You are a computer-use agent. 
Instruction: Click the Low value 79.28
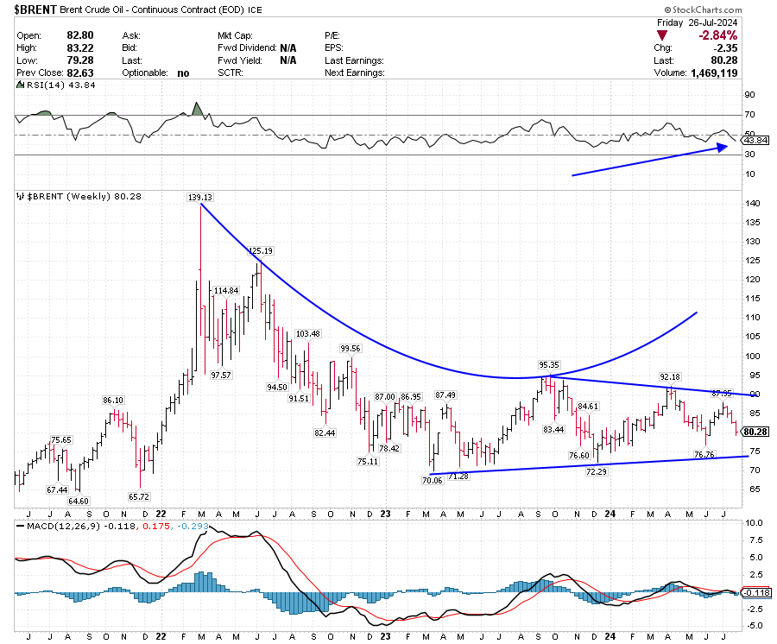point(80,60)
